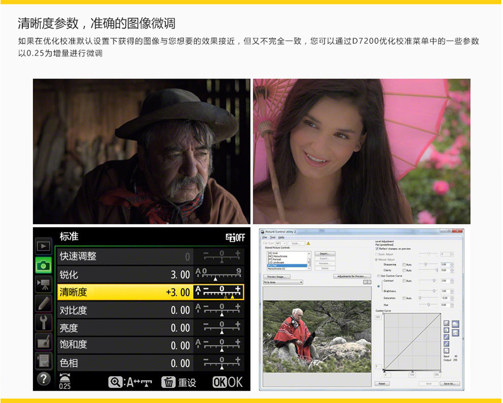Click the open curve folder icon
This screenshot has height=403, width=503.
pyautogui.click(x=456, y=324)
